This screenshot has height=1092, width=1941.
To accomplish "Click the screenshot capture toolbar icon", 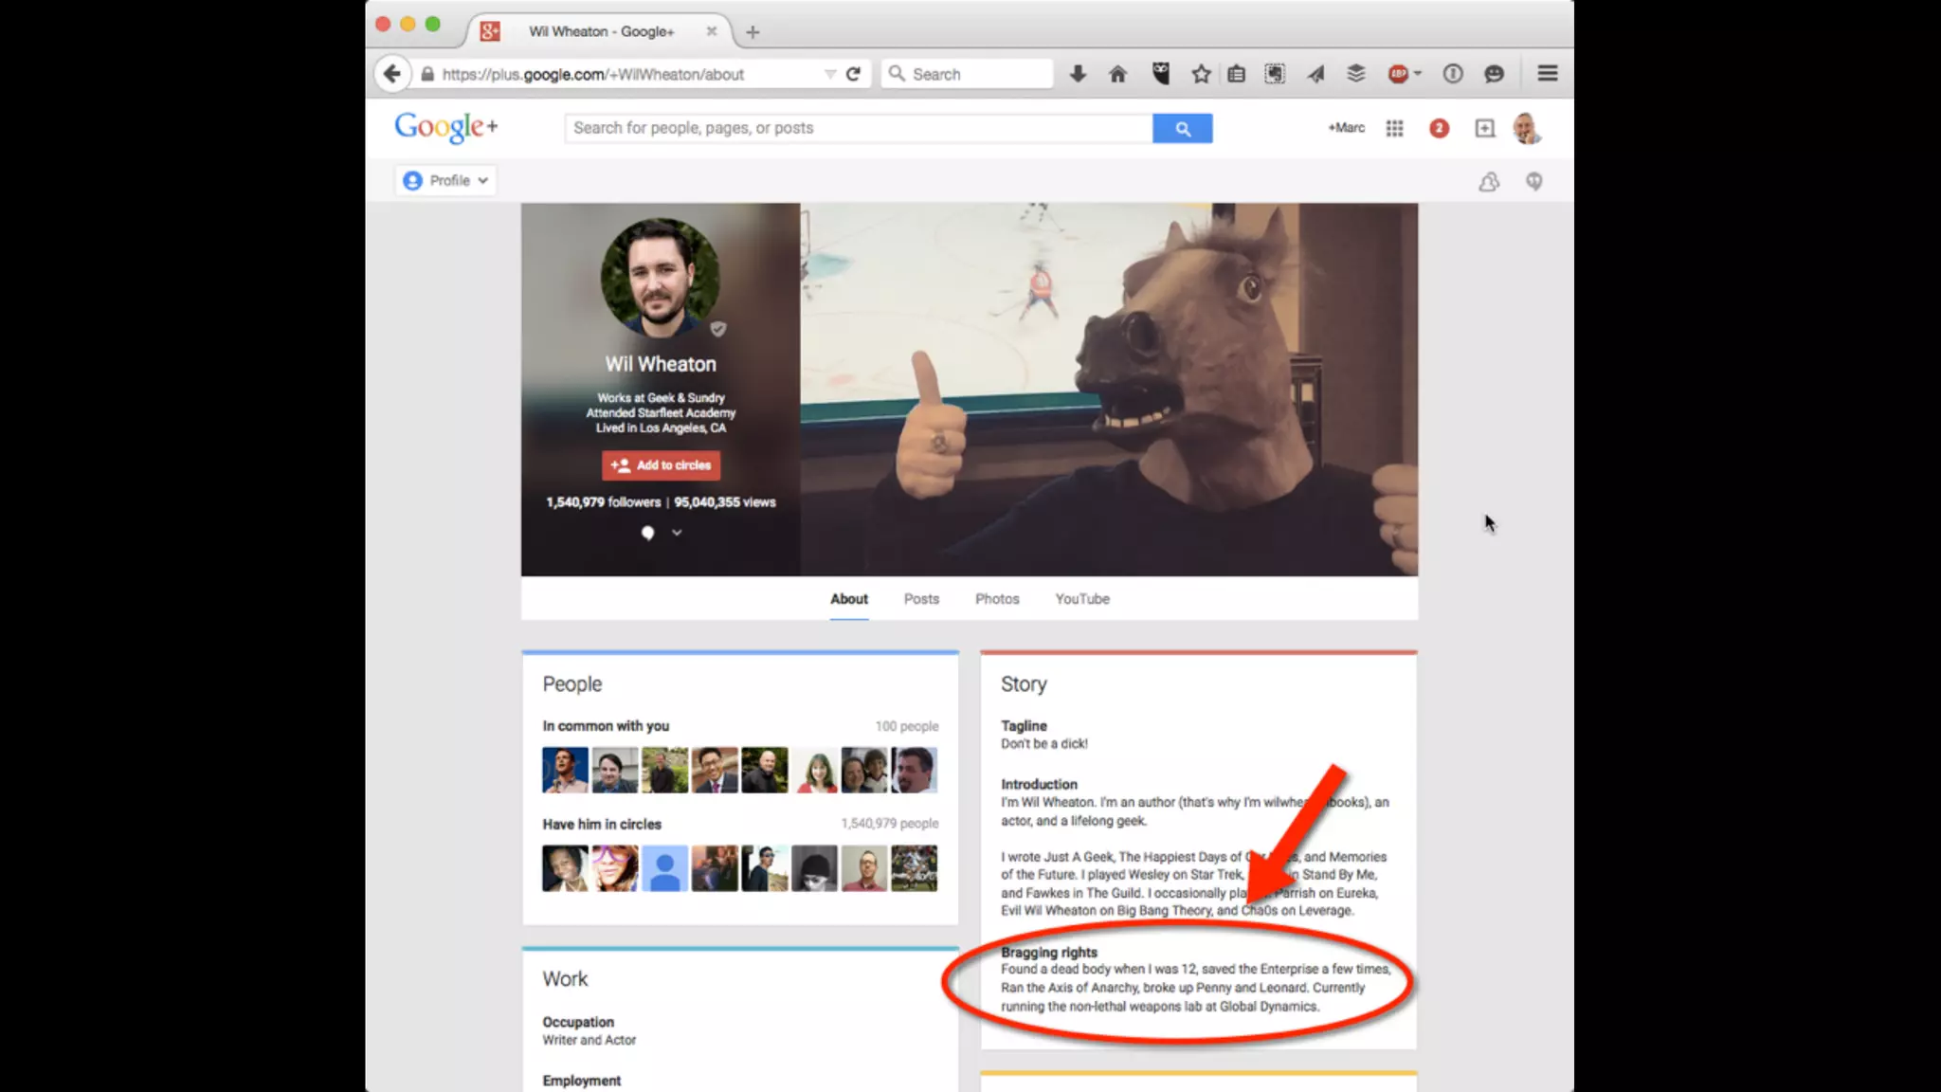I will [x=1275, y=74].
